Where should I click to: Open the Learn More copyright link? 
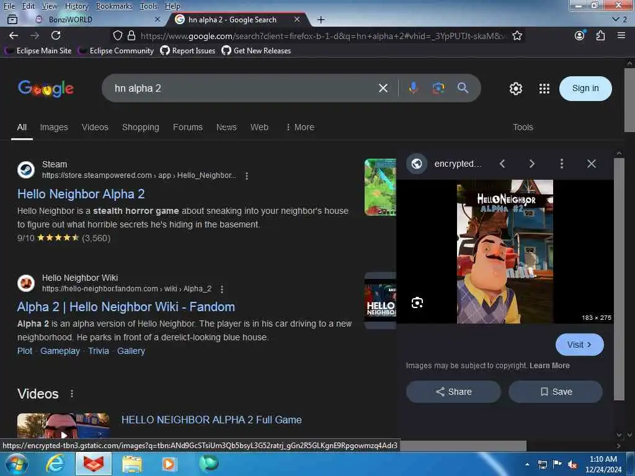[549, 366]
